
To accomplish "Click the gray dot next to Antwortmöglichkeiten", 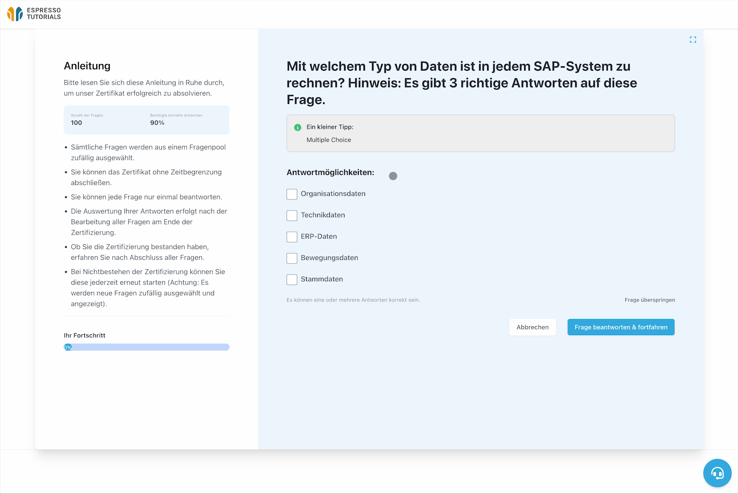I will coord(393,176).
